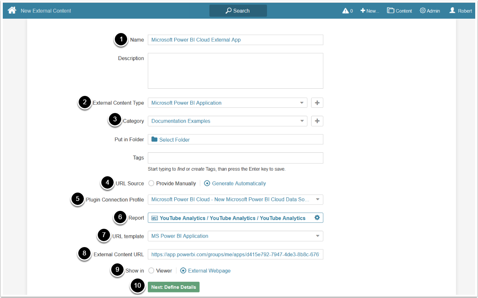The image size is (478, 298).
Task: Open Plugin Connection Profile dropdown
Action: (x=235, y=199)
